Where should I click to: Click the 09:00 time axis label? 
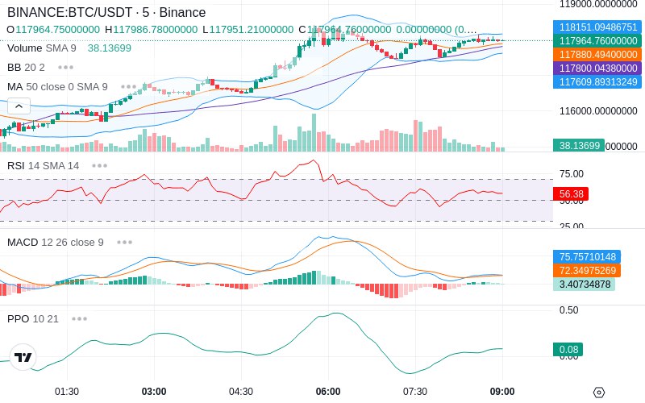[502, 392]
